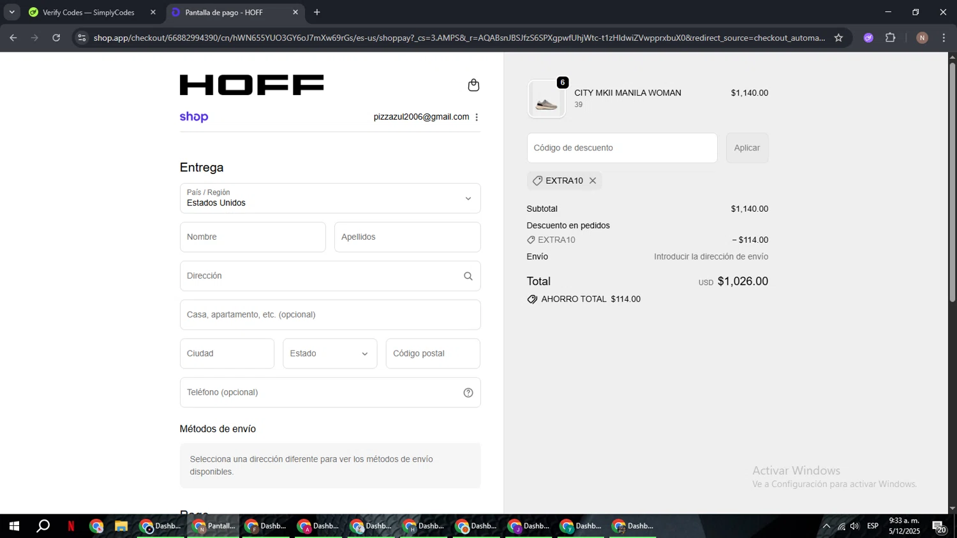Click the ESP language indicator
The height and width of the screenshot is (538, 957).
(873, 526)
